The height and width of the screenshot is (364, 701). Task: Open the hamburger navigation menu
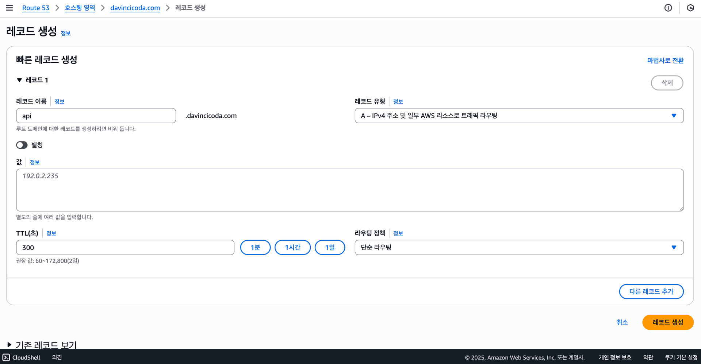click(x=9, y=8)
